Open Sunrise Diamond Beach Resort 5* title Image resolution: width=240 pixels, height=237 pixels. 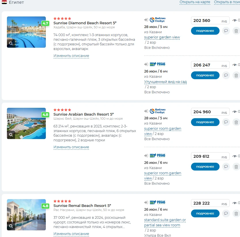pyautogui.click(x=85, y=23)
